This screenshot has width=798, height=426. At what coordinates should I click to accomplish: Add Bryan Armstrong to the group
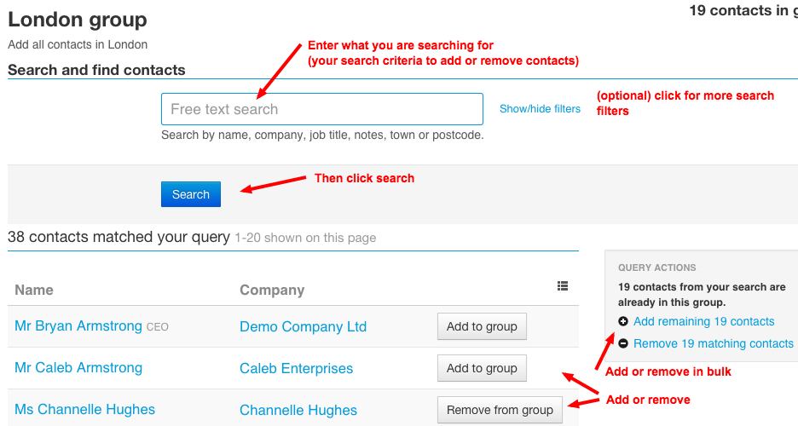[x=482, y=326]
